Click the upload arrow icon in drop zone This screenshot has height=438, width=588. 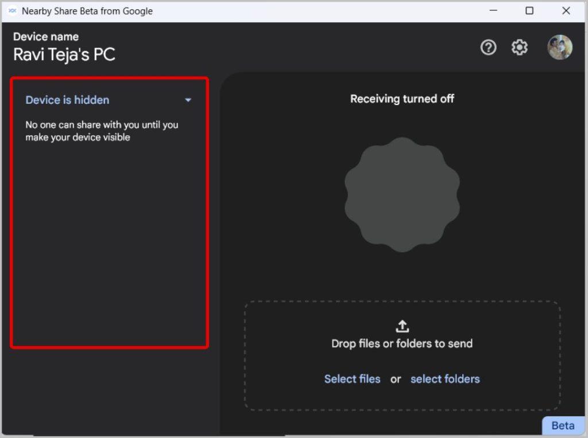click(x=402, y=326)
